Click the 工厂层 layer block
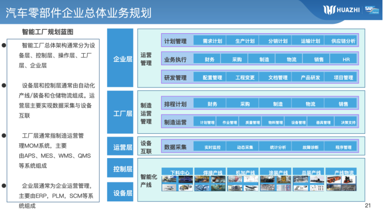Screen dimensions: 383x214 click(120, 112)
